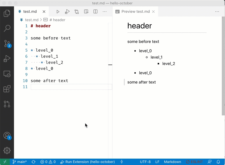This screenshot has height=165, width=225.
Task: Click 'some after text' in preview
Action: point(141,82)
